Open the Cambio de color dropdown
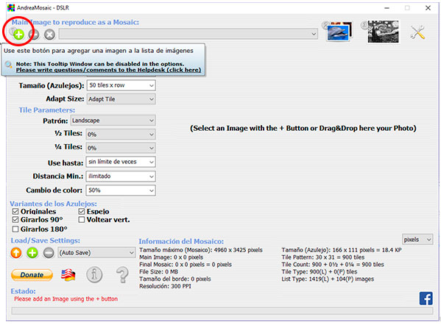The image size is (441, 325). pos(121,190)
